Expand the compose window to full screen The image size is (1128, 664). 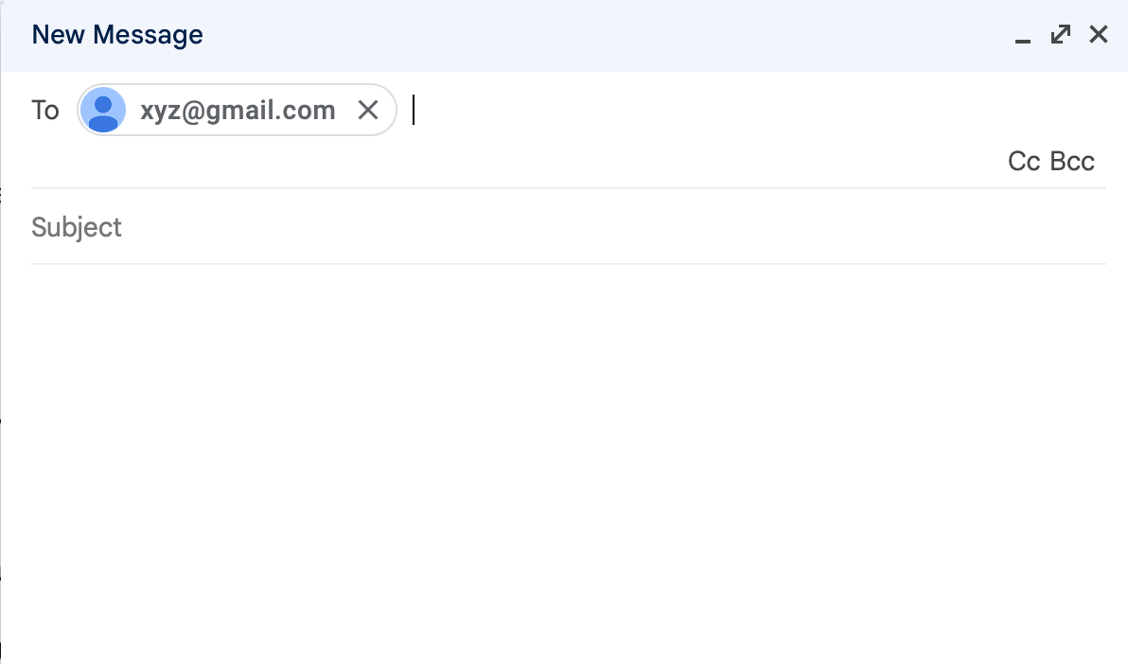(x=1061, y=35)
